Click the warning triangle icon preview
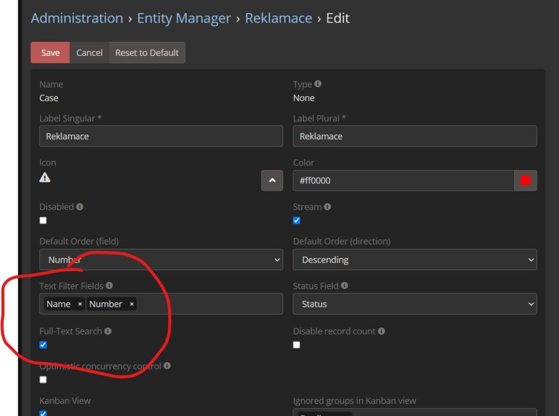Viewport: 559px width, 416px height. click(45, 178)
